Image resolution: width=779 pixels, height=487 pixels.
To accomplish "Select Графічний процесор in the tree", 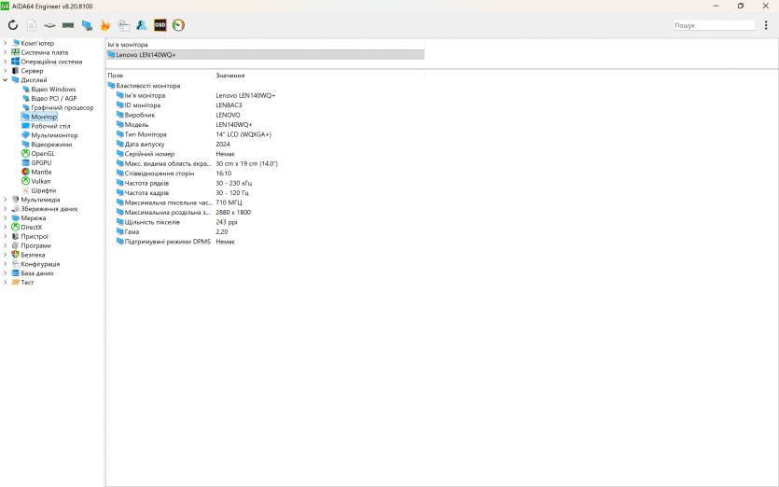I will 62,108.
